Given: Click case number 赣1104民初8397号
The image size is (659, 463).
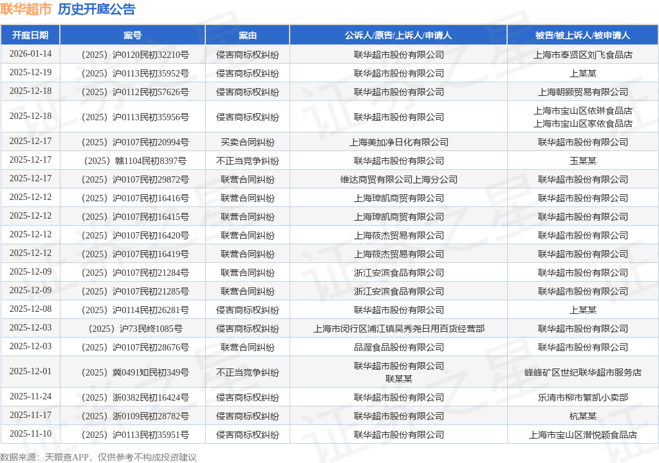Looking at the screenshot, I should [135, 161].
